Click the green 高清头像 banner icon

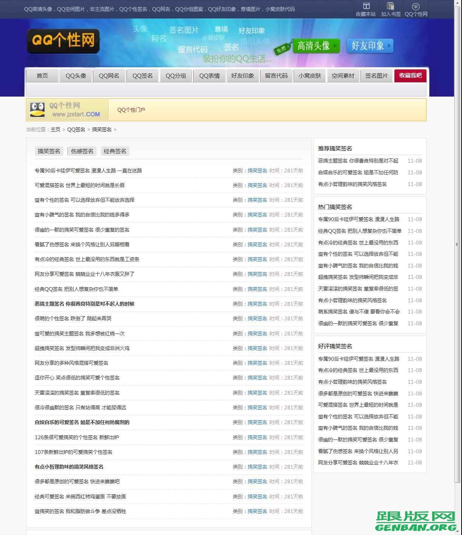tap(316, 46)
